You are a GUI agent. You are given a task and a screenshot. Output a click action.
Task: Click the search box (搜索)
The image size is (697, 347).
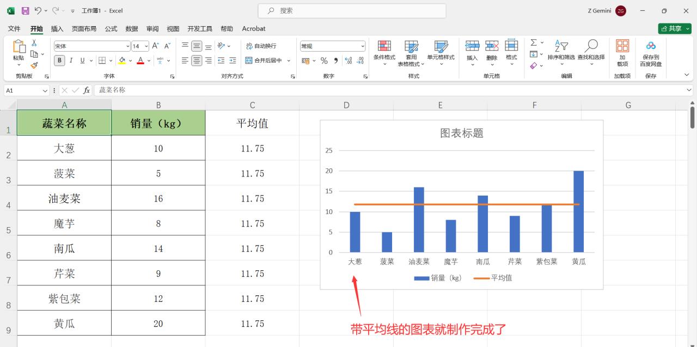click(x=351, y=10)
